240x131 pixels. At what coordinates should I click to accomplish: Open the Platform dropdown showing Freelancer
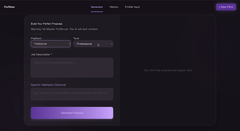coord(51,44)
